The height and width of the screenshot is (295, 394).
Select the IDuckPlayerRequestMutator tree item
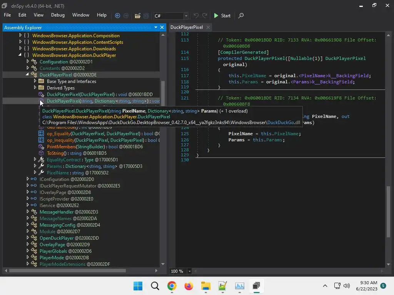click(80, 186)
